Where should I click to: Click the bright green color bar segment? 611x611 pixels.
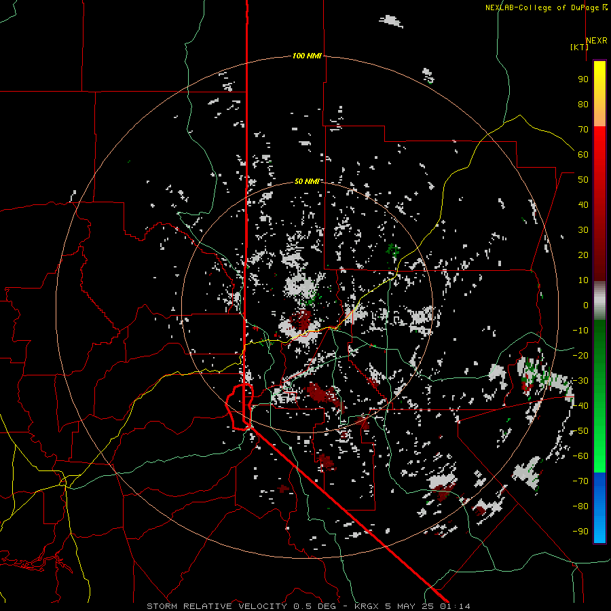599,448
